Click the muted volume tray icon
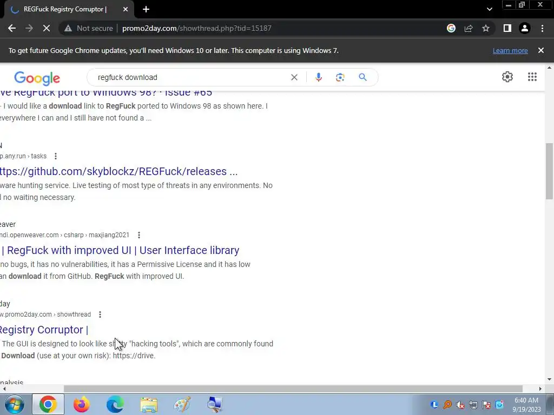 460,405
